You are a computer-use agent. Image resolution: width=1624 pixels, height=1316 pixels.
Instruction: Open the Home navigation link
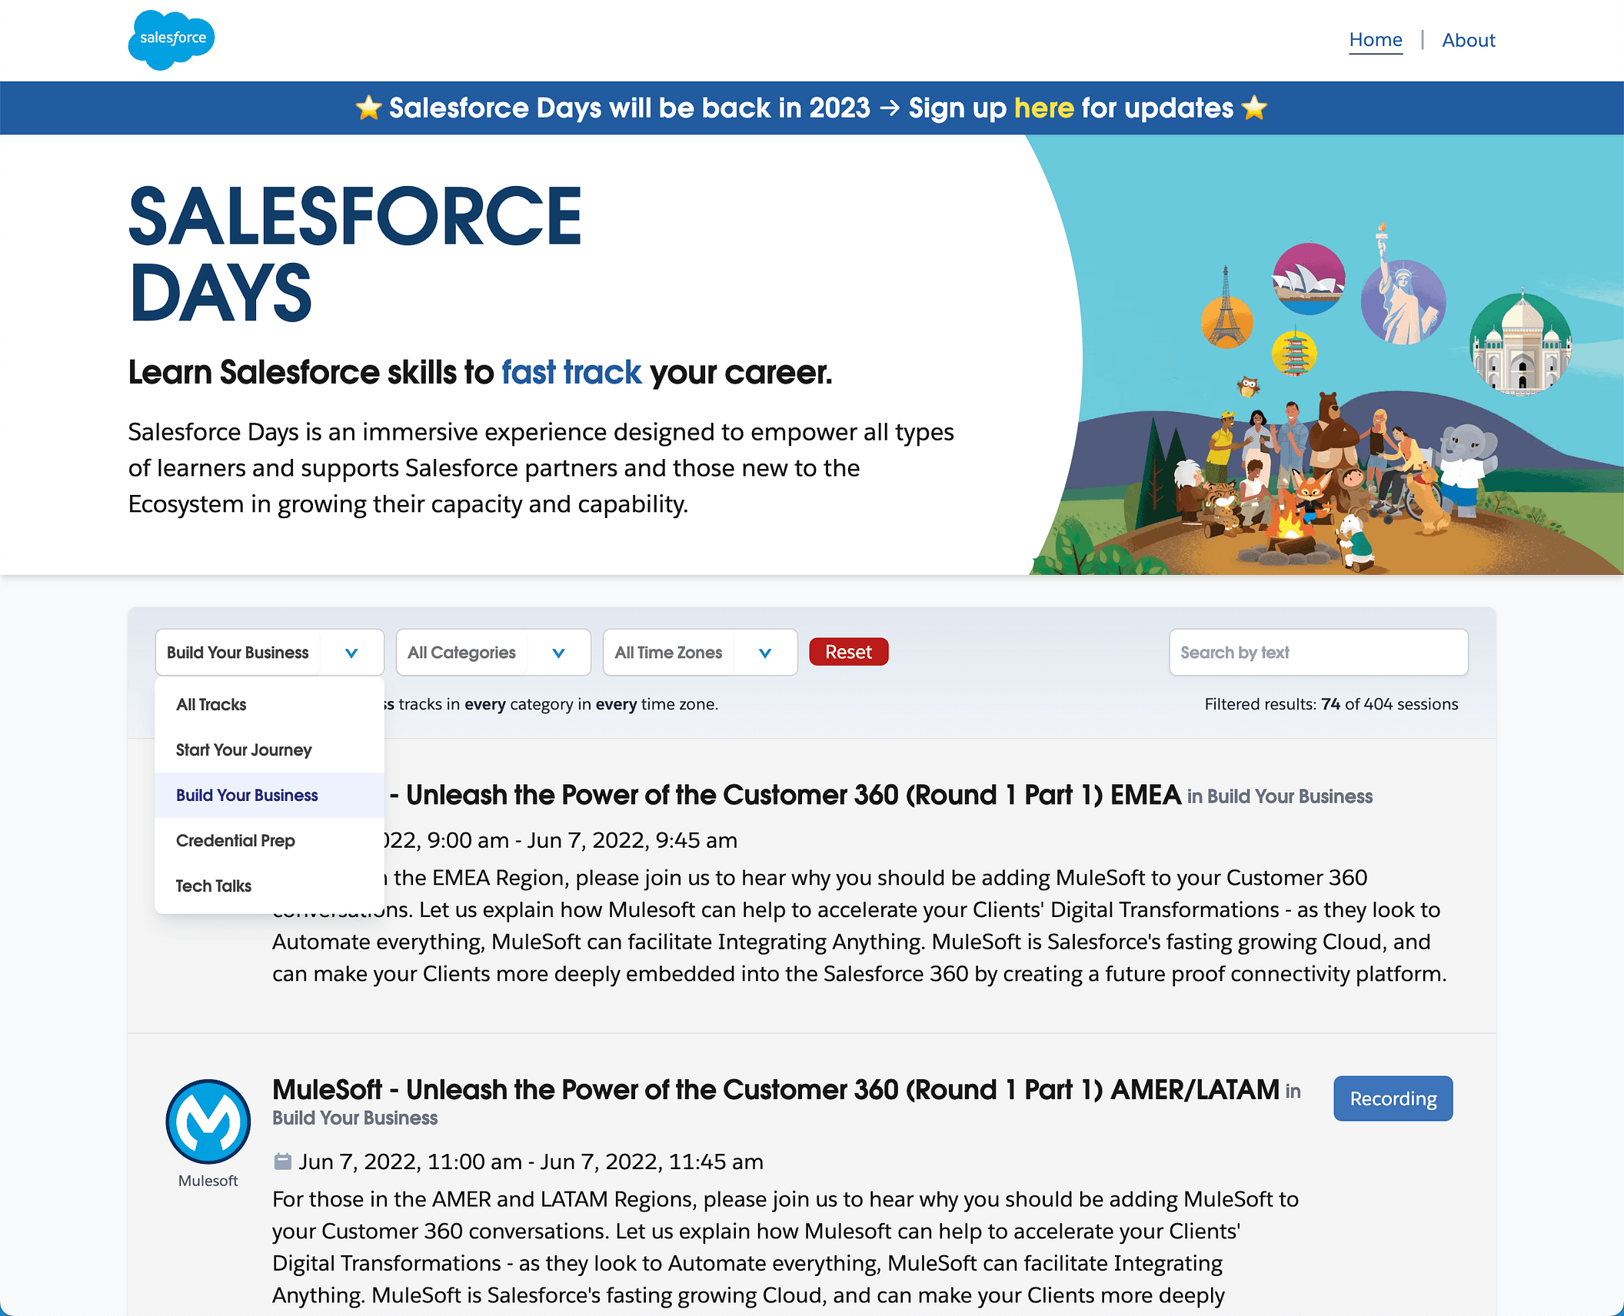[x=1376, y=40]
